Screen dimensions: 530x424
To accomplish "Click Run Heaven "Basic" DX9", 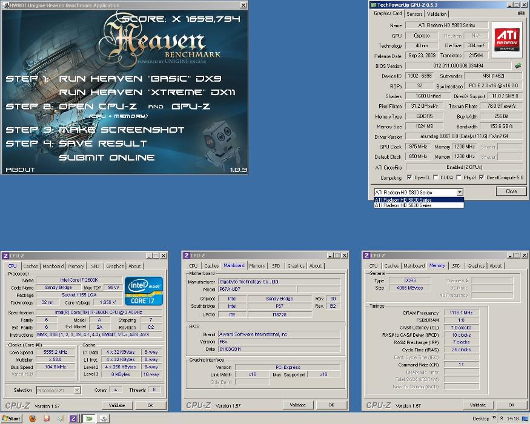I will tap(141, 79).
